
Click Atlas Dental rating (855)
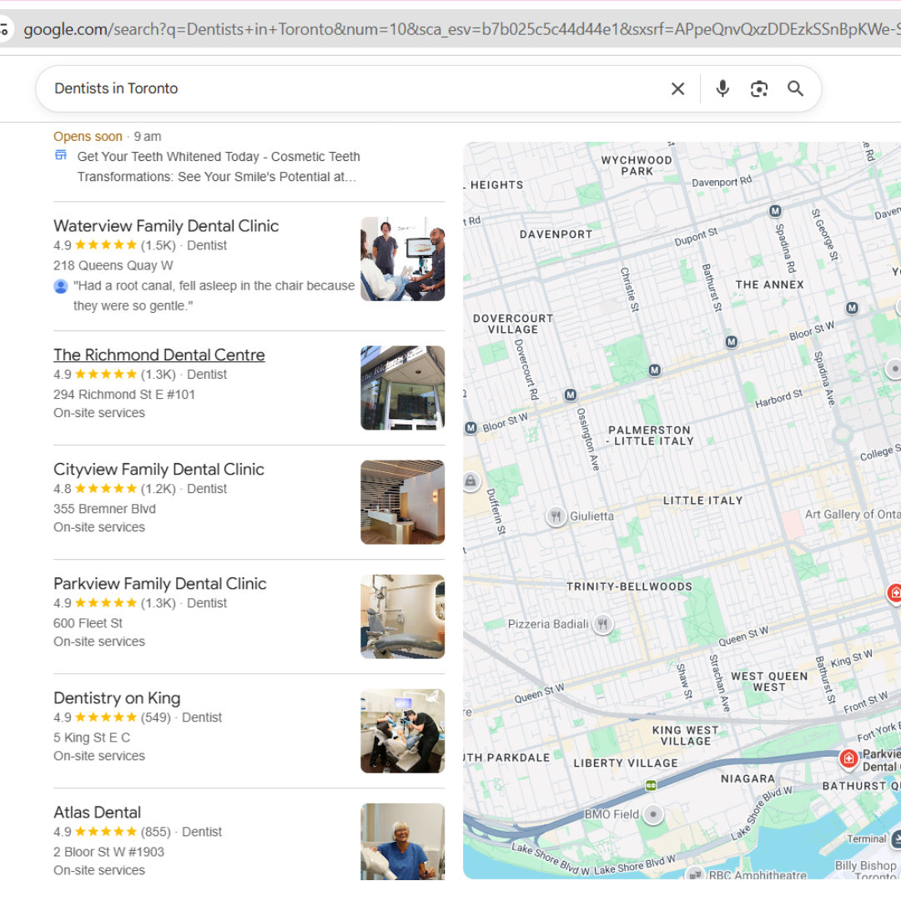pyautogui.click(x=112, y=832)
